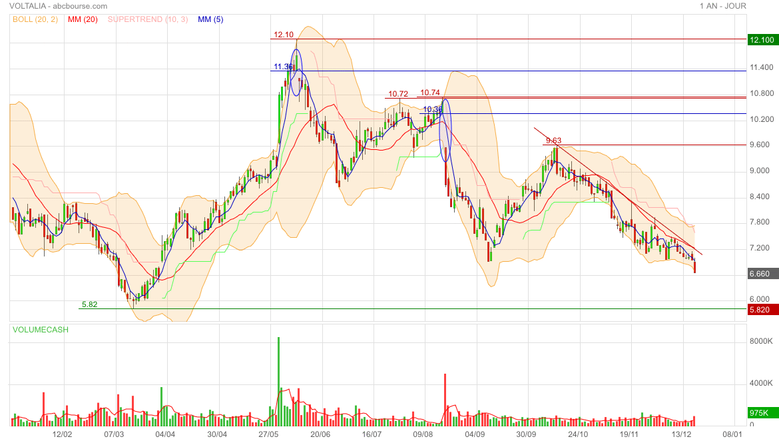Viewport: 779px width, 441px height.
Task: Click the tallest green volume bar near 27/05
Action: [x=279, y=381]
